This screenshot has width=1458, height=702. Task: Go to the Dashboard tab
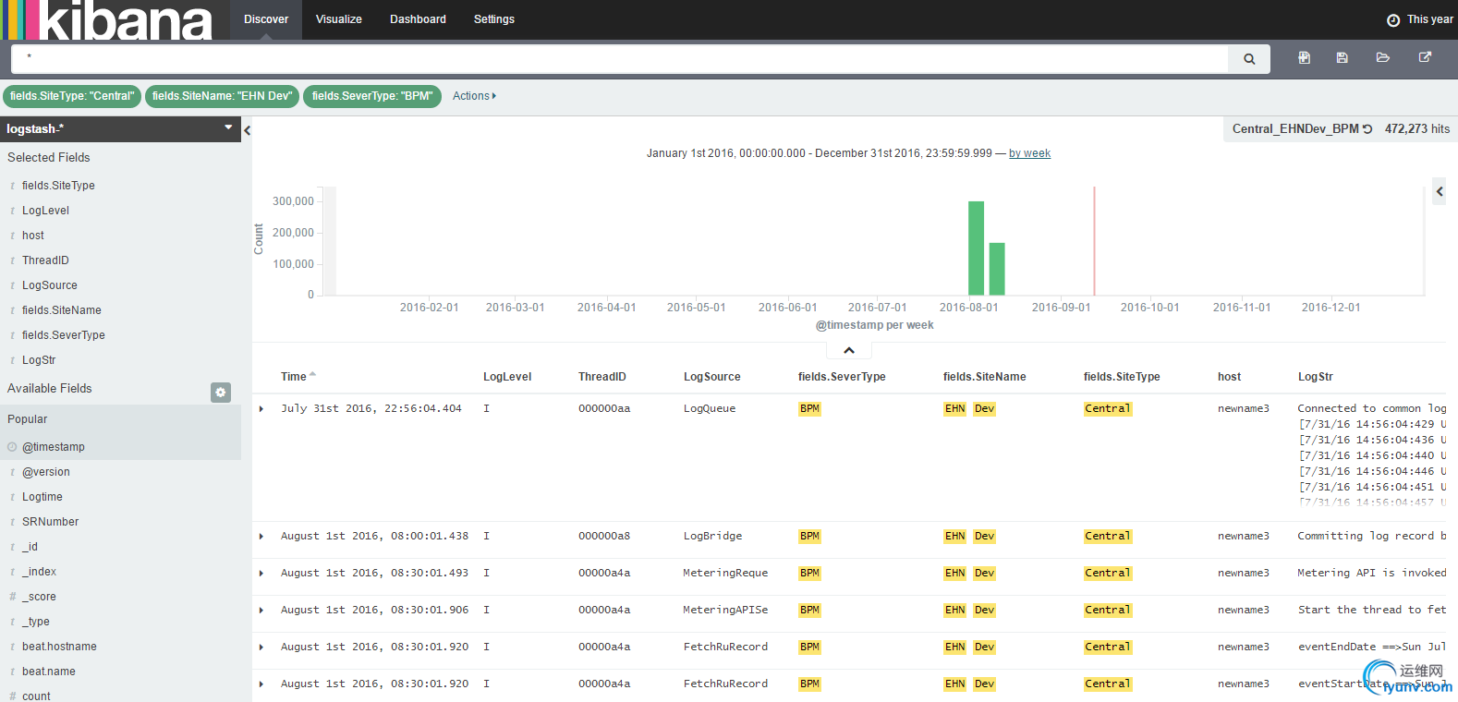(418, 19)
